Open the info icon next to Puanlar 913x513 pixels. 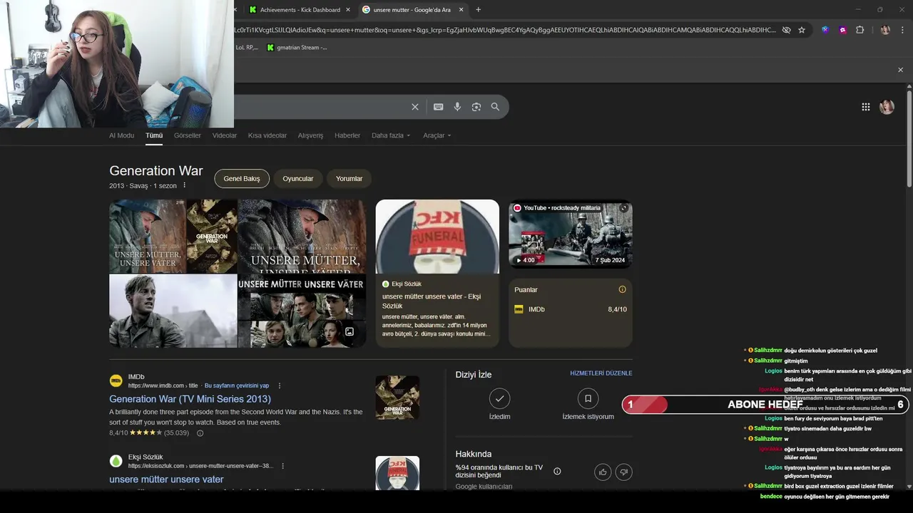622,289
